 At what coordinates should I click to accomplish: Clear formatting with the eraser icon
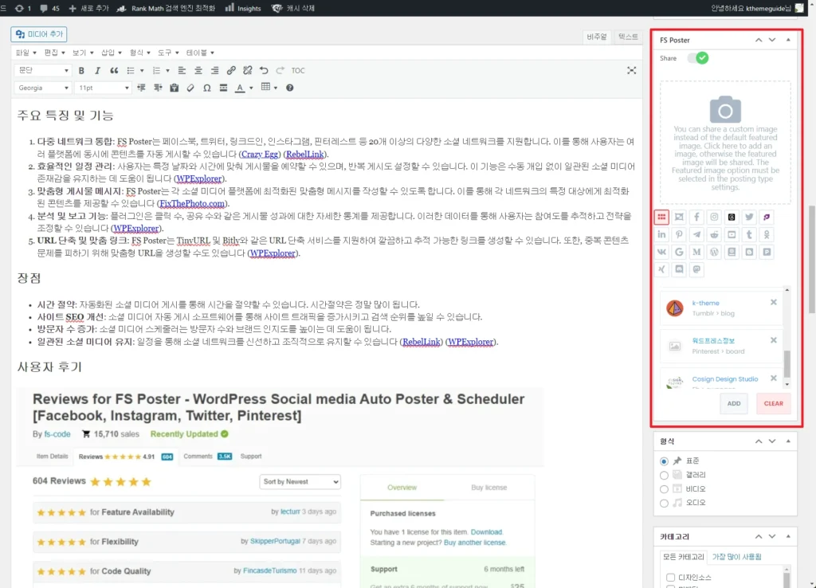click(190, 88)
